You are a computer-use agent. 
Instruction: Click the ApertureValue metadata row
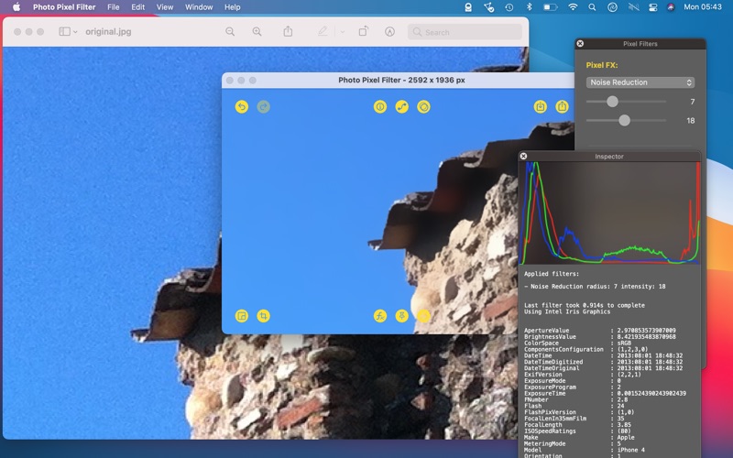coord(600,331)
